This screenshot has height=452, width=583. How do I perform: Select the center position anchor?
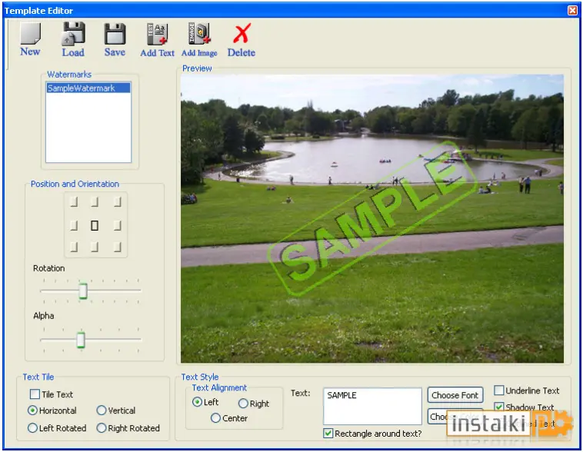point(95,225)
